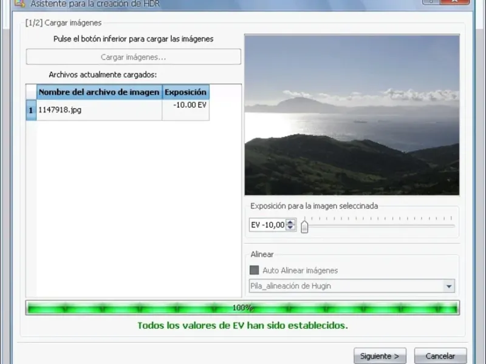Click the Exposición column header
This screenshot has height=364, width=486.
(x=186, y=92)
